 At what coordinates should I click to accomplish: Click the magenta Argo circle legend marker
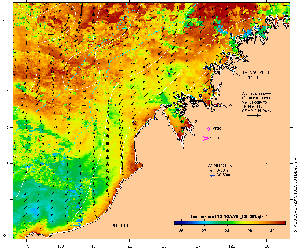point(209,129)
